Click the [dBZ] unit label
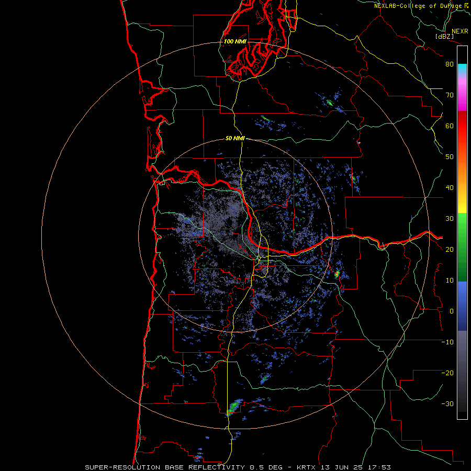Image resolution: width=471 pixels, height=471 pixels. [445, 36]
